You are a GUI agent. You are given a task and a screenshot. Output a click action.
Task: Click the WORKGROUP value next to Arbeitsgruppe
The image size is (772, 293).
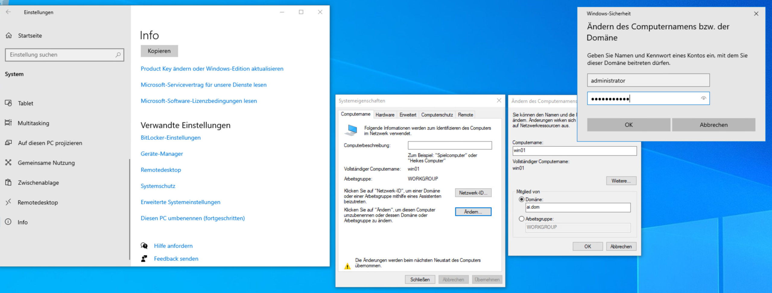coord(423,179)
